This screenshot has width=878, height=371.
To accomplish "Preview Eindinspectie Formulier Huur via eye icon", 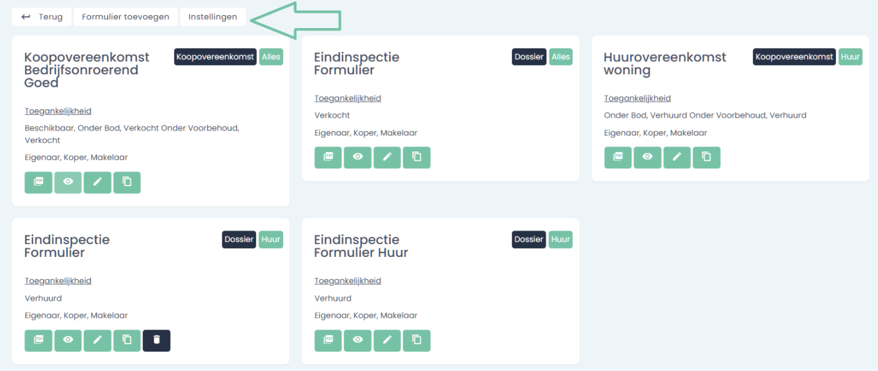I will pyautogui.click(x=357, y=341).
